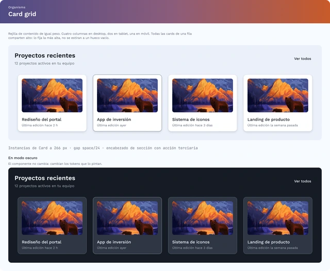This screenshot has height=271, width=330.
Task: Select light card title 'Rediseño del portal'
Action: pyautogui.click(x=41, y=120)
